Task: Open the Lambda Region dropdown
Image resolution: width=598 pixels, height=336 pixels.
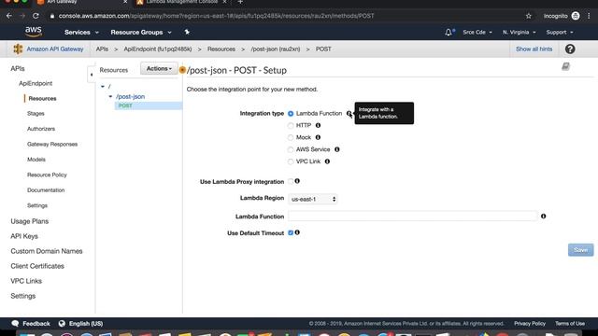Action: coord(313,199)
